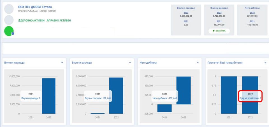
Task: Click the 2022 bar in Вкупни расходи chart
Action: 116,95
